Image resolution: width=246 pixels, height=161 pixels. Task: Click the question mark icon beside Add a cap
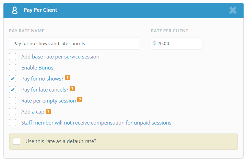pyautogui.click(x=48, y=111)
